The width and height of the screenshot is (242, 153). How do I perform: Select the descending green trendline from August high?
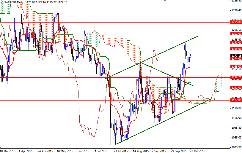167,74
